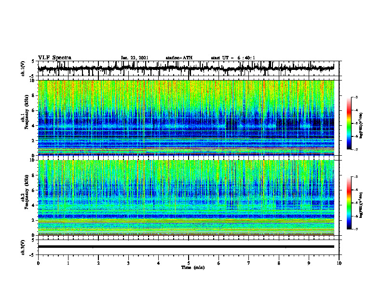Click the ch.1 voltage waveform trace panel
Image resolution: width=382 pixels, height=295 pixels.
188,68
